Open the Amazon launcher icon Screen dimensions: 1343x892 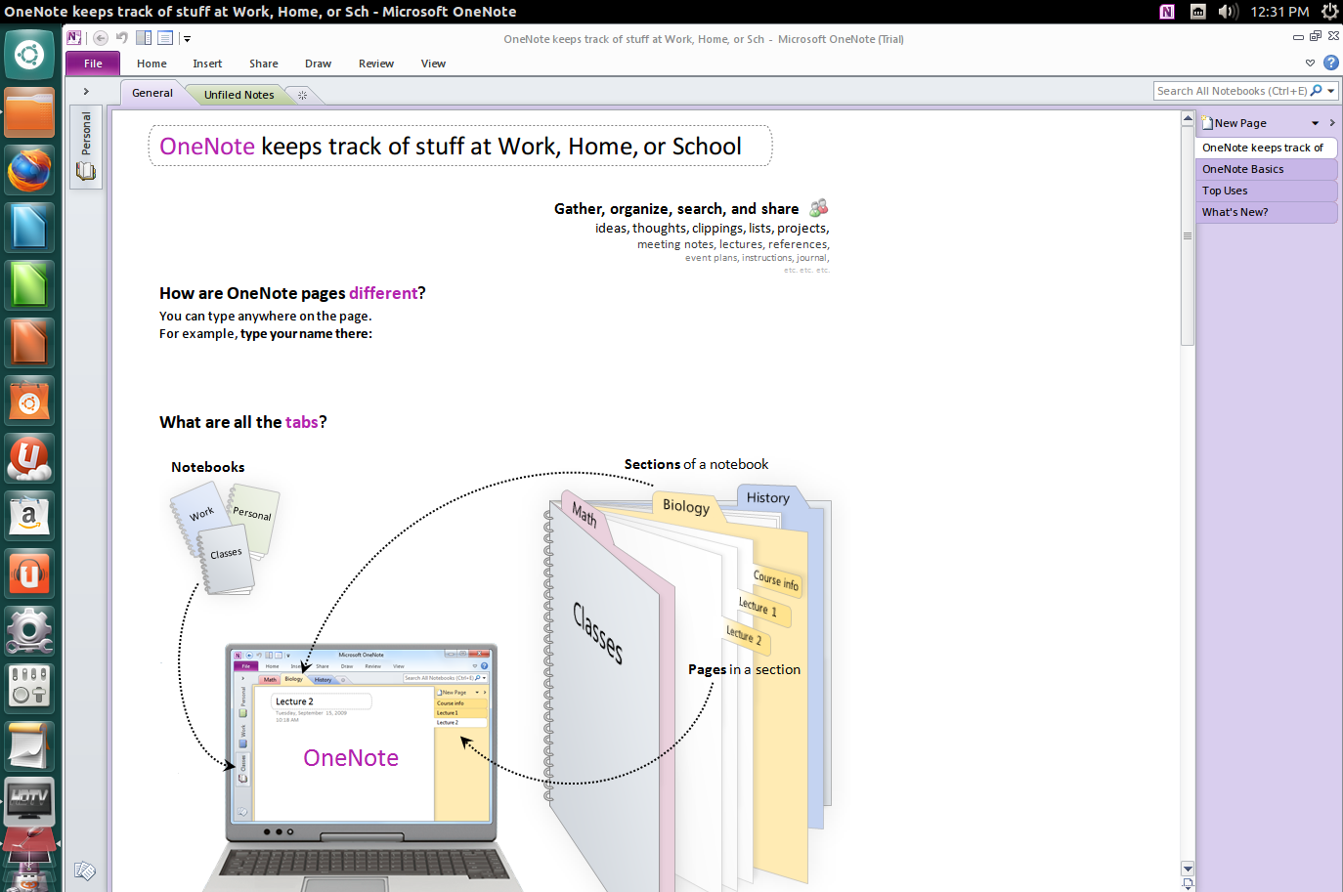[x=29, y=516]
